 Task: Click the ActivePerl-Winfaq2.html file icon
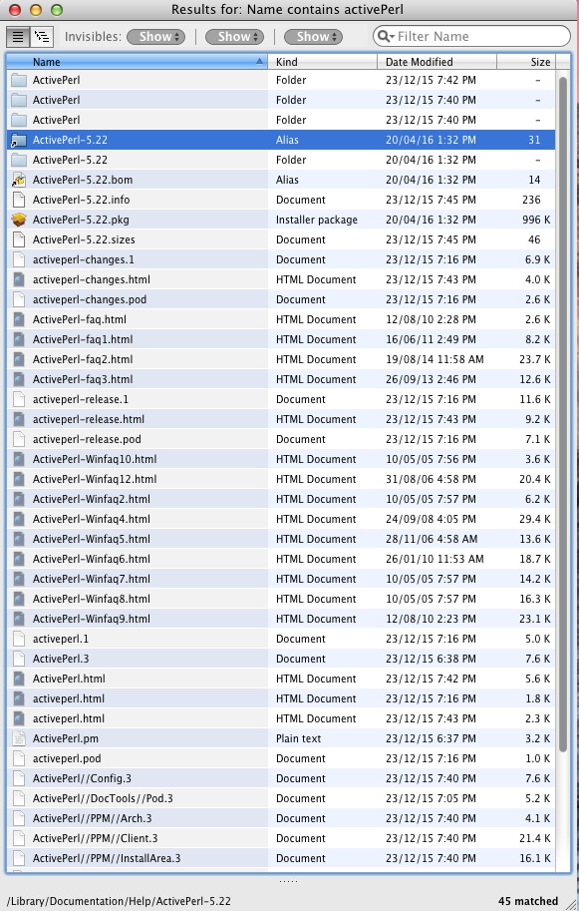tap(19, 499)
